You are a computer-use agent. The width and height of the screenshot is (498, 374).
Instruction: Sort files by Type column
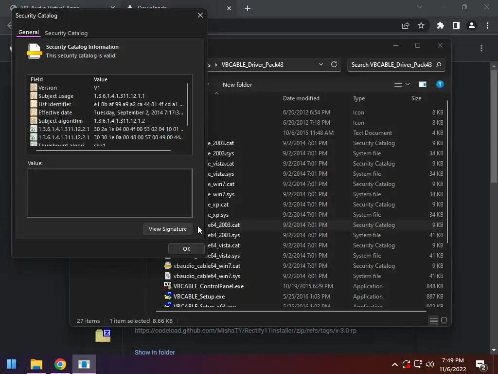359,98
